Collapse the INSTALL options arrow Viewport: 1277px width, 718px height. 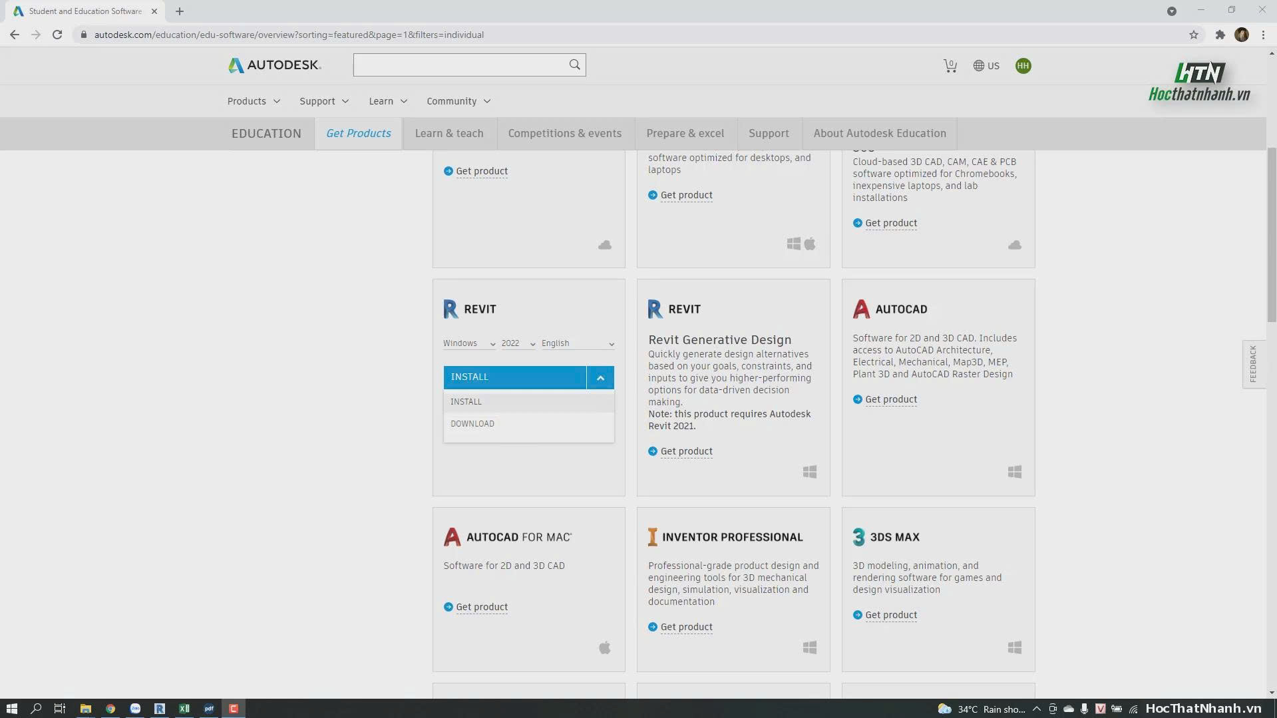pyautogui.click(x=600, y=377)
